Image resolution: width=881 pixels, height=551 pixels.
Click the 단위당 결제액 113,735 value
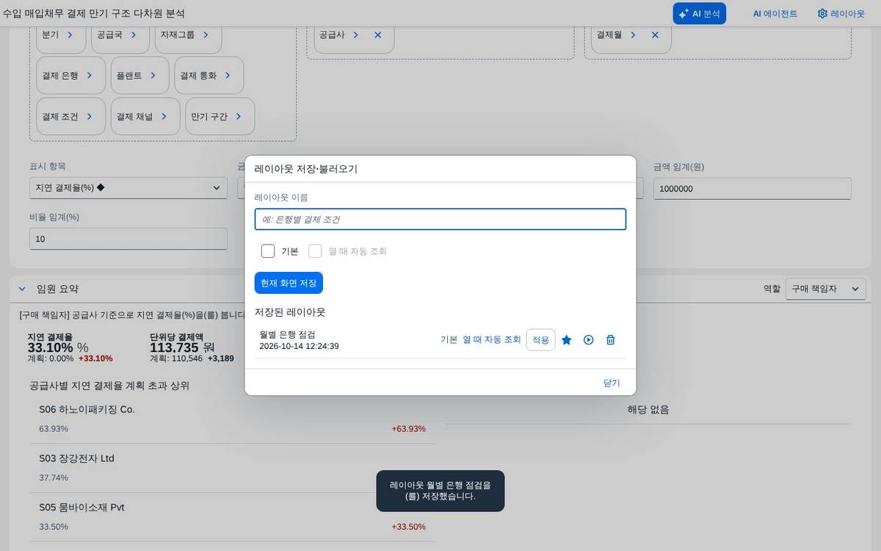[x=176, y=347]
